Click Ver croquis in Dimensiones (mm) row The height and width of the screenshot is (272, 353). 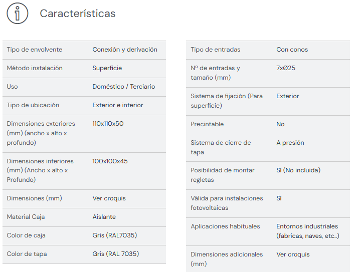coord(109,198)
